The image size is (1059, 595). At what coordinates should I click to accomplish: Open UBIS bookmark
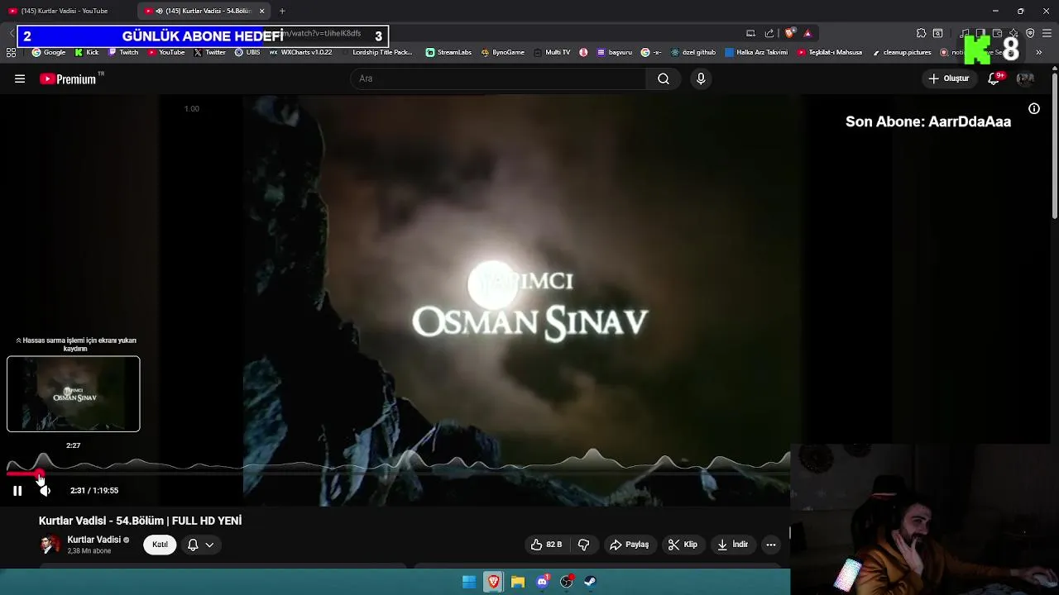[247, 52]
